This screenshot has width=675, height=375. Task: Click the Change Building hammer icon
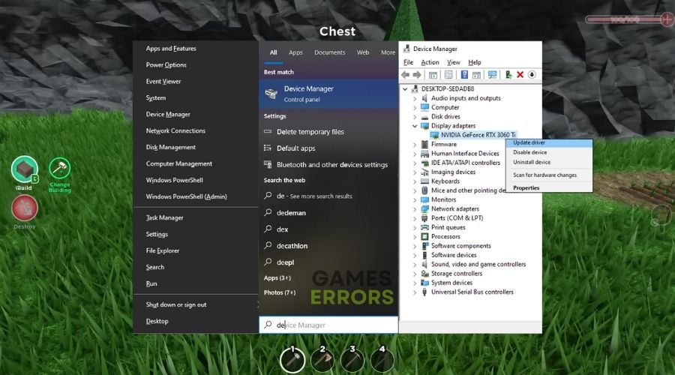(60, 168)
